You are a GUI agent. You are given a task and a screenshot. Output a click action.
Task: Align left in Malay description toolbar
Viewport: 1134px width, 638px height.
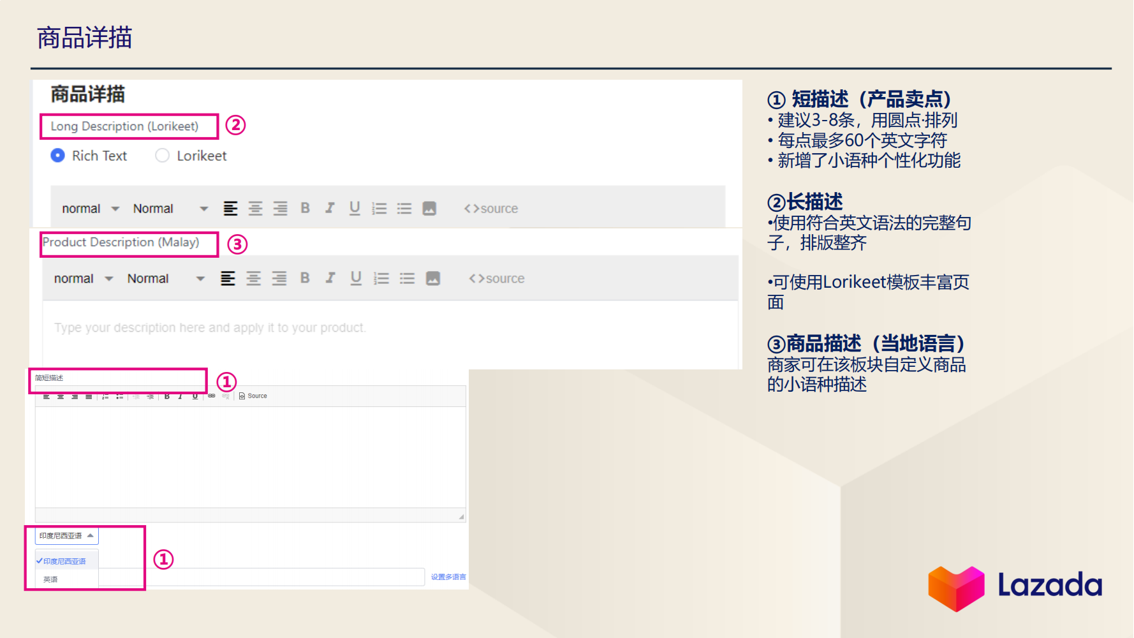(228, 279)
